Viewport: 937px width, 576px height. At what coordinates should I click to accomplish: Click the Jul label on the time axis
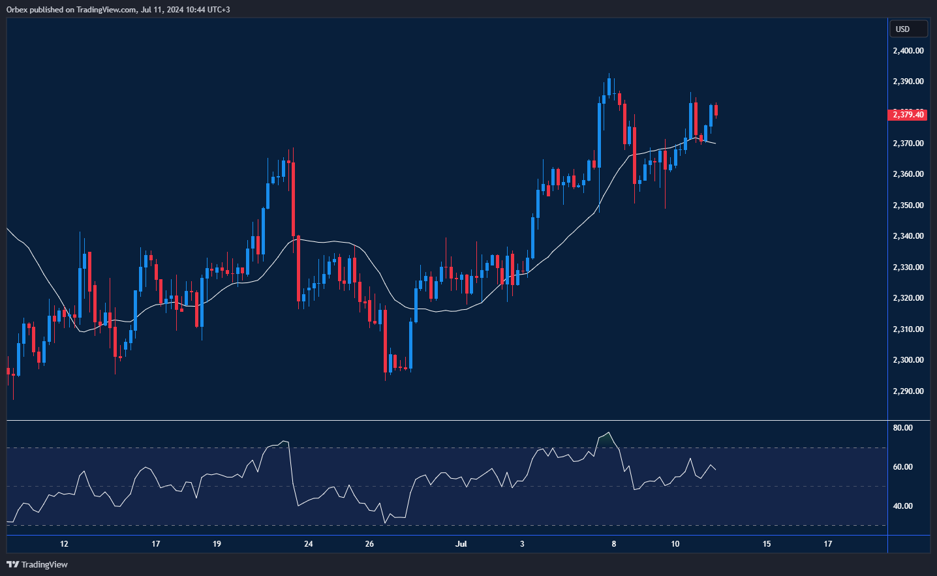(x=462, y=543)
